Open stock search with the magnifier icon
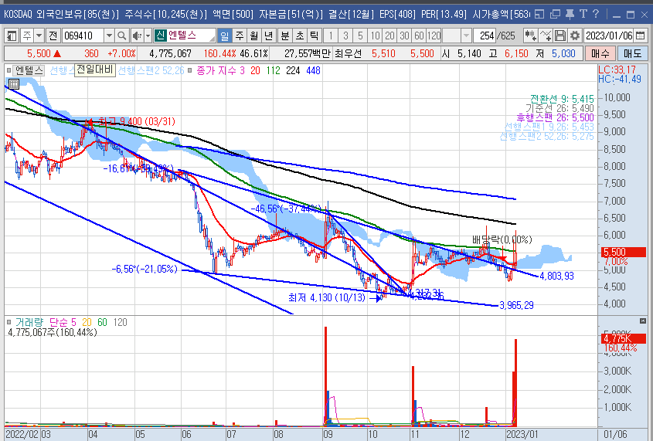Viewport: 653px width, 441px height. [x=121, y=36]
